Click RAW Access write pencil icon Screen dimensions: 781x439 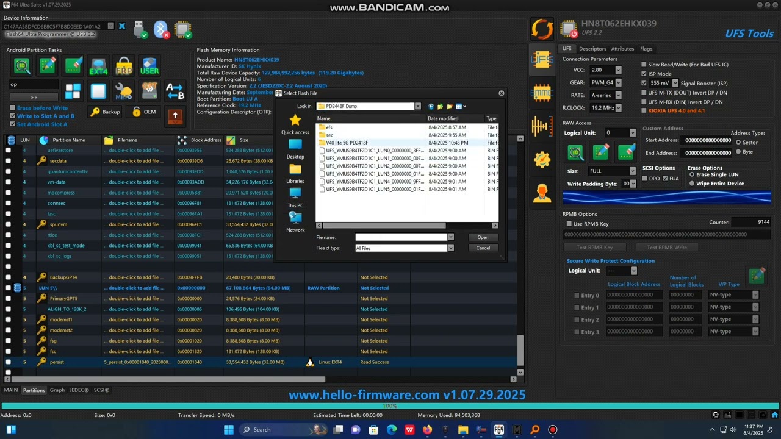click(601, 152)
